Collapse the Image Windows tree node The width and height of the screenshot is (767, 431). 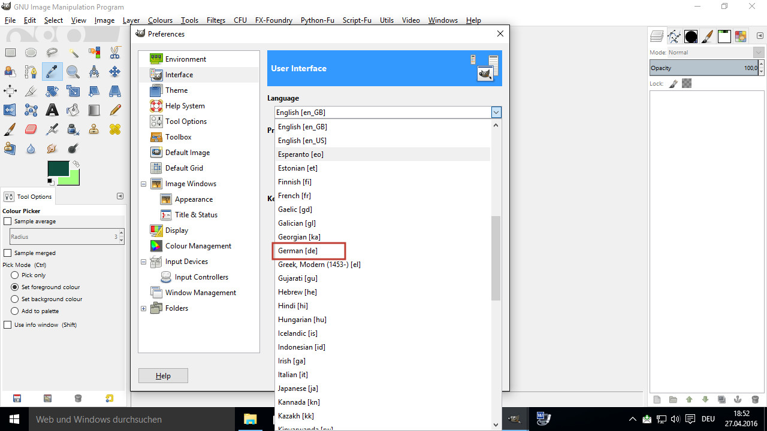(x=144, y=184)
